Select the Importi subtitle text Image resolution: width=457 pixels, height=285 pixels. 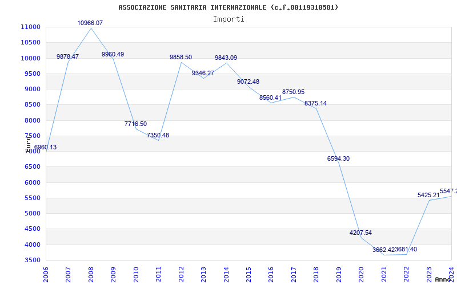[x=228, y=19]
